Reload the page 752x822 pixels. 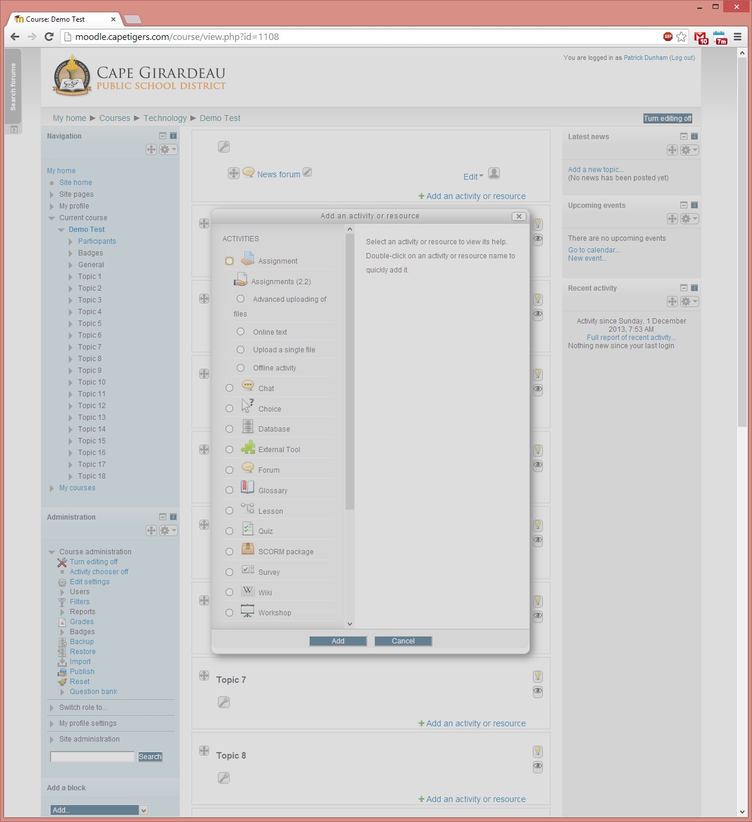49,37
